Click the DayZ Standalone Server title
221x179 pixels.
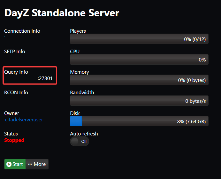click(x=62, y=13)
